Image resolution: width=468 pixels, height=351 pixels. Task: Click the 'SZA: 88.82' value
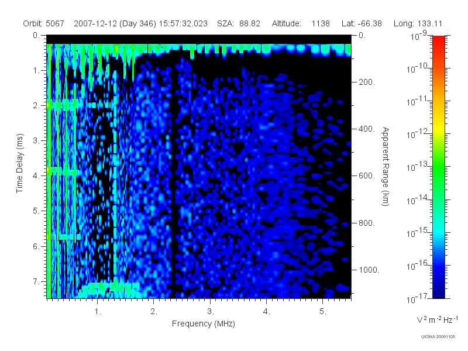click(239, 23)
